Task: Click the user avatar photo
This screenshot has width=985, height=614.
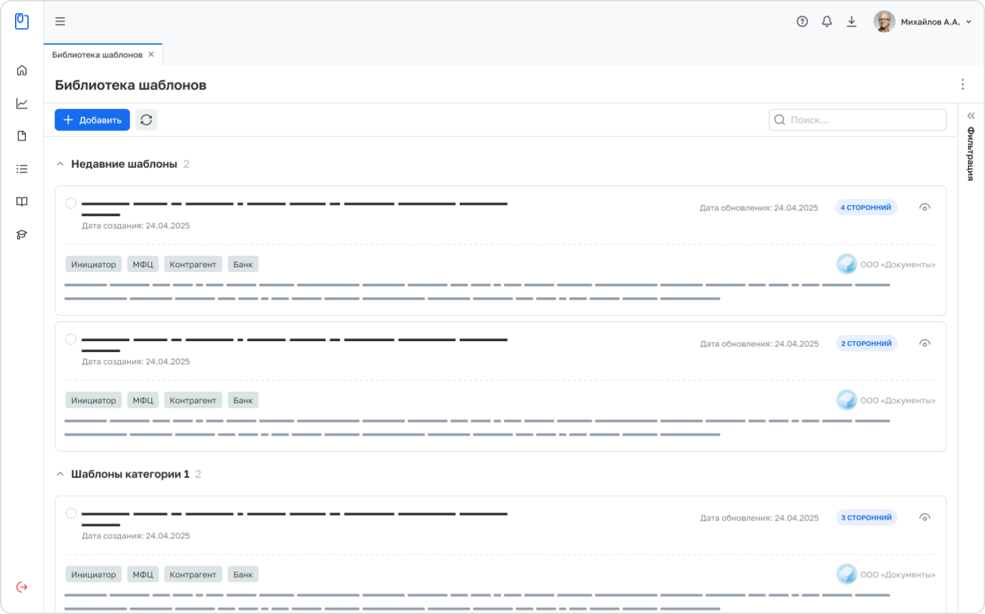Action: tap(884, 21)
